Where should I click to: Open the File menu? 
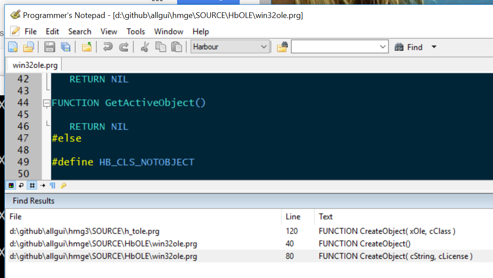30,32
